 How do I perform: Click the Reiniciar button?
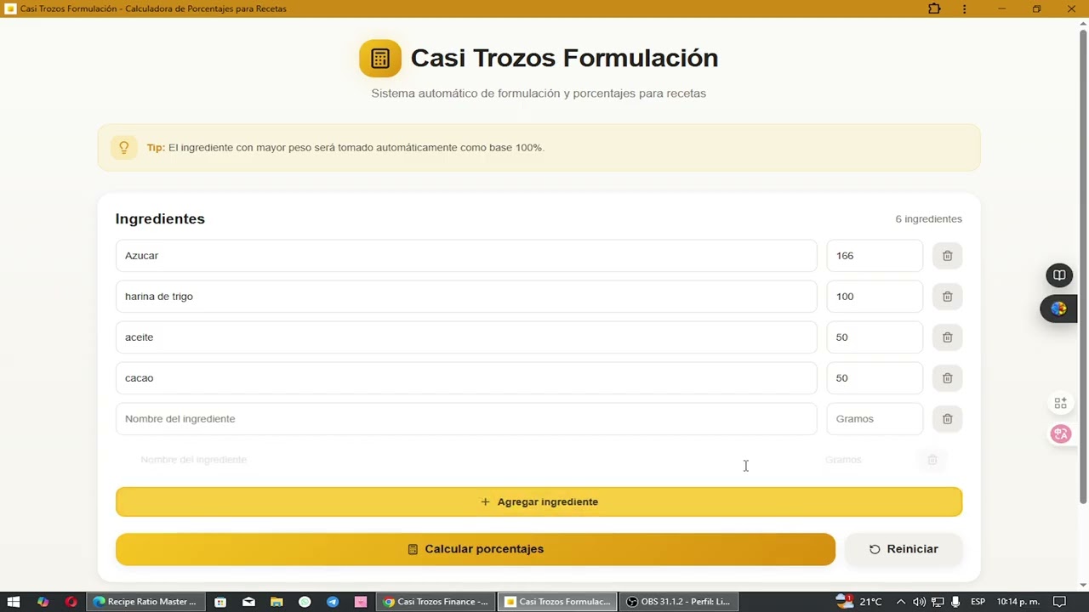(904, 549)
